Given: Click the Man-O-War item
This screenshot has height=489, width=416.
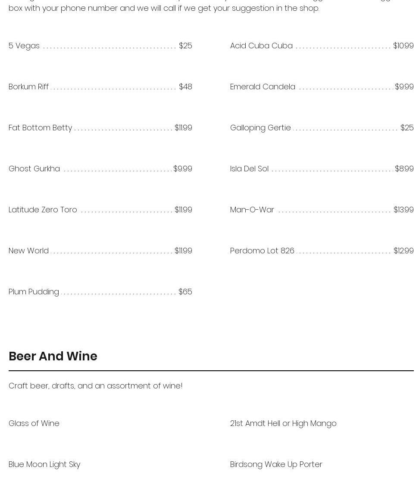Looking at the screenshot, I should [x=322, y=210].
